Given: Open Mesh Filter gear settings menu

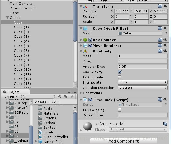Looking at the screenshot, I should pos(165,29).
